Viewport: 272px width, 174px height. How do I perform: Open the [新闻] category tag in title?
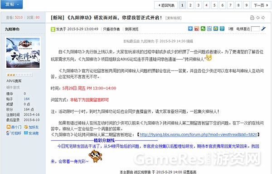(58, 18)
